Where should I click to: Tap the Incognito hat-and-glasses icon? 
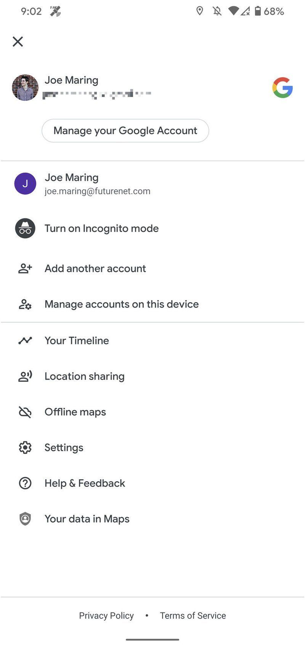click(25, 228)
